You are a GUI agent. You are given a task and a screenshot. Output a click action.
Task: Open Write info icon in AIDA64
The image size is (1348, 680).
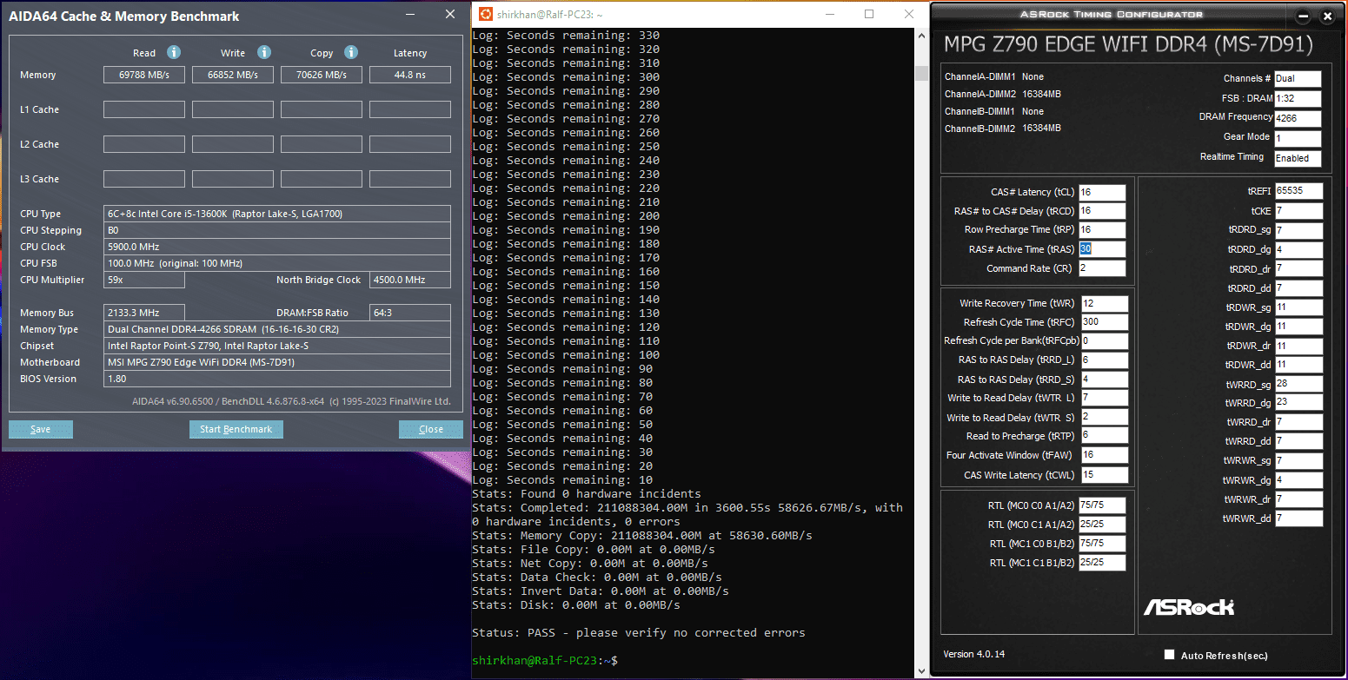(x=264, y=52)
